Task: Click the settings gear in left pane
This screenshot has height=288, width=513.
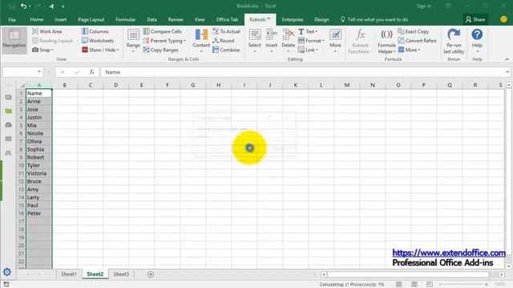Action: click(7, 272)
